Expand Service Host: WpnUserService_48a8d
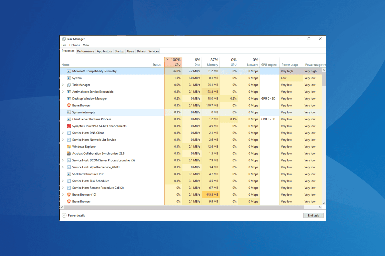 63,167
